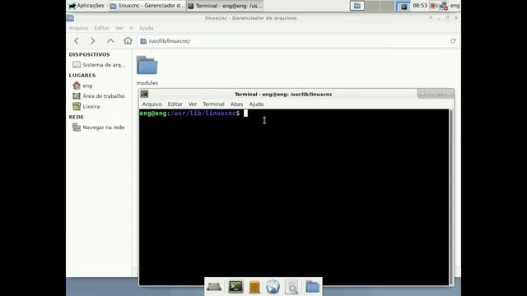
Task: Click the file manager window icon
Action: pyautogui.click(x=70, y=18)
